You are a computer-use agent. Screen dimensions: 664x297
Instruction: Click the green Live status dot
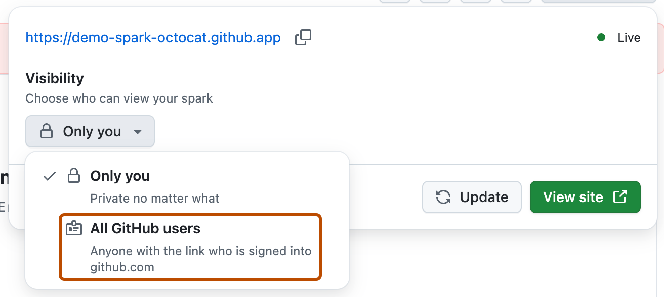(601, 37)
